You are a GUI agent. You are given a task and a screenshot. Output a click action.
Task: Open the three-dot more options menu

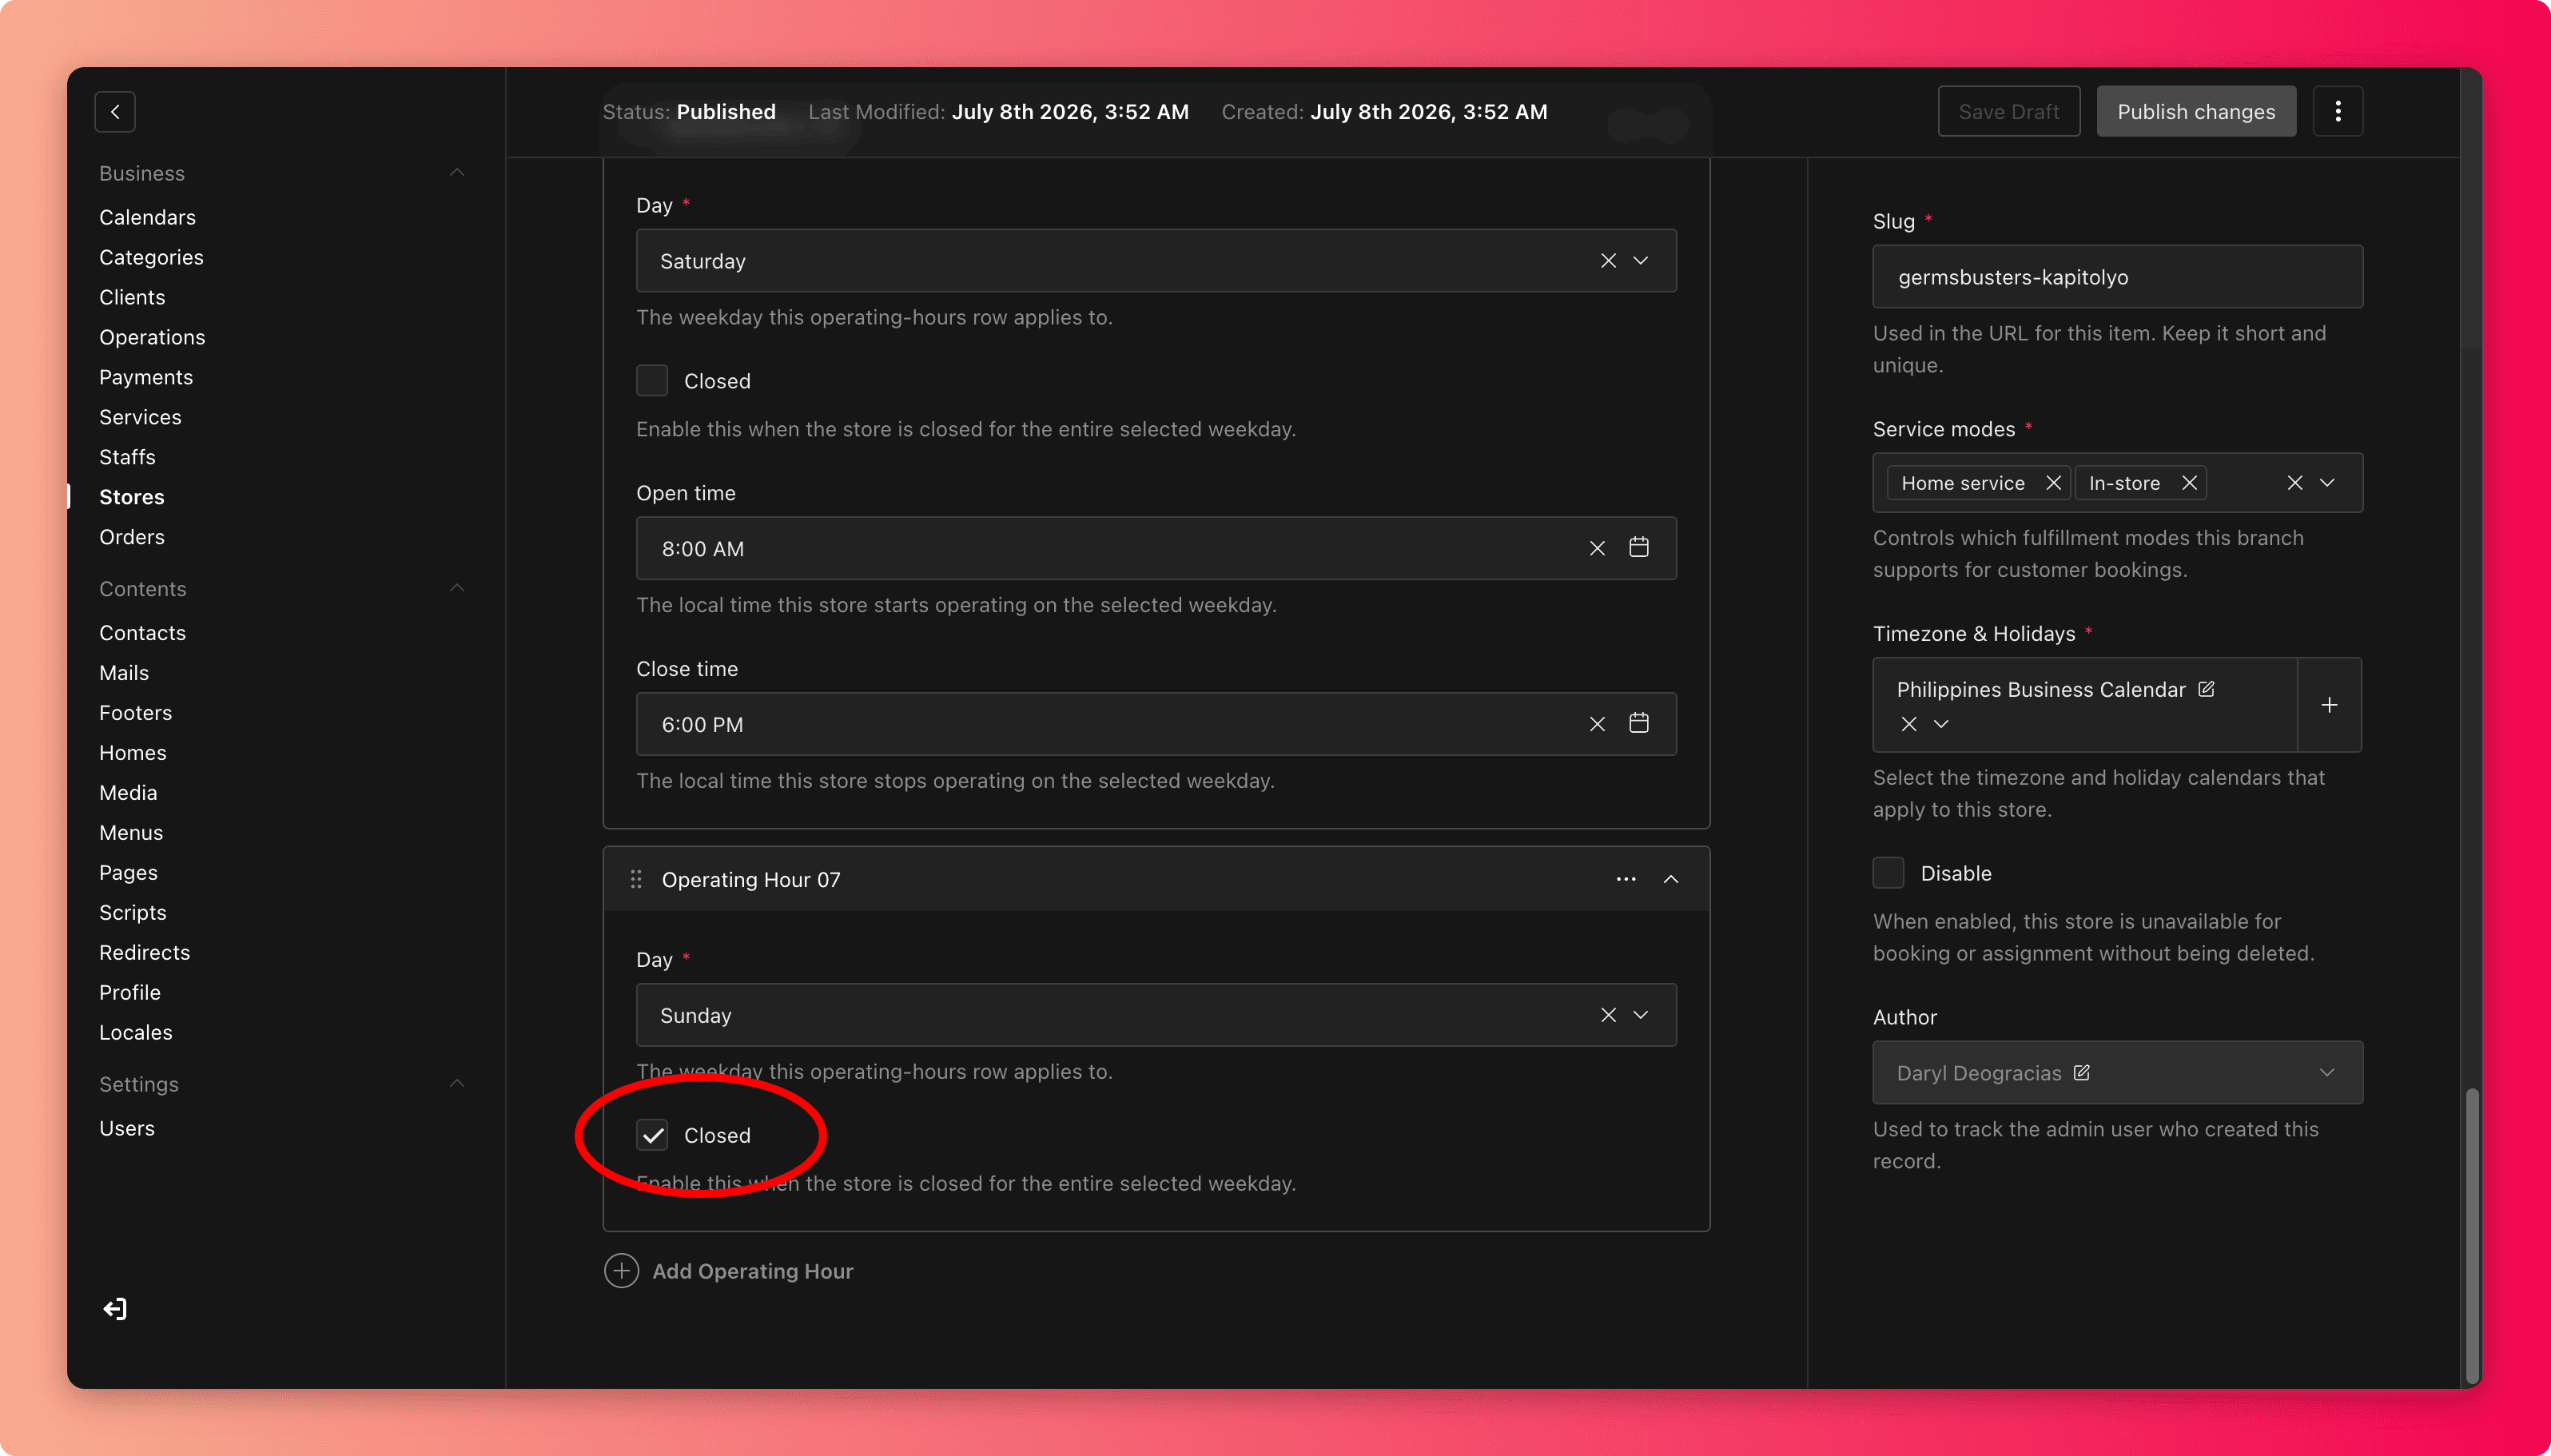point(2337,111)
